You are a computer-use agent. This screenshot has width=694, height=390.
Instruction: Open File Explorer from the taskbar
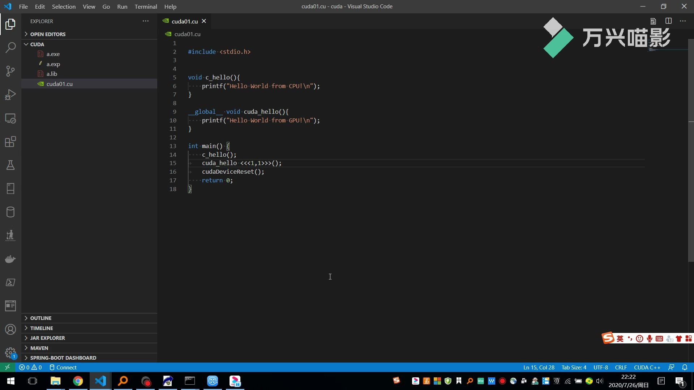(55, 381)
